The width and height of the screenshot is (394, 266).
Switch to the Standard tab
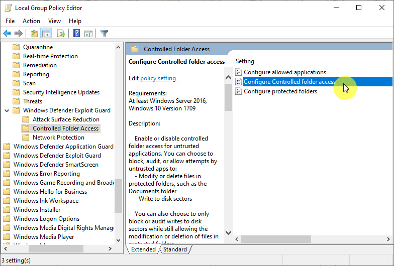[x=175, y=249]
